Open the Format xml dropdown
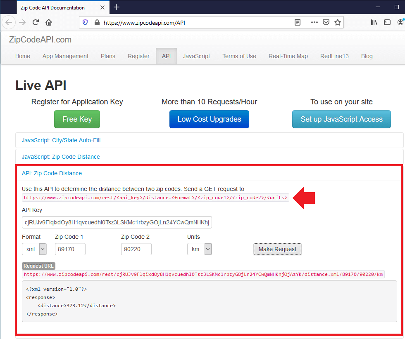Viewport: 405px width, 339px height. coord(34,249)
